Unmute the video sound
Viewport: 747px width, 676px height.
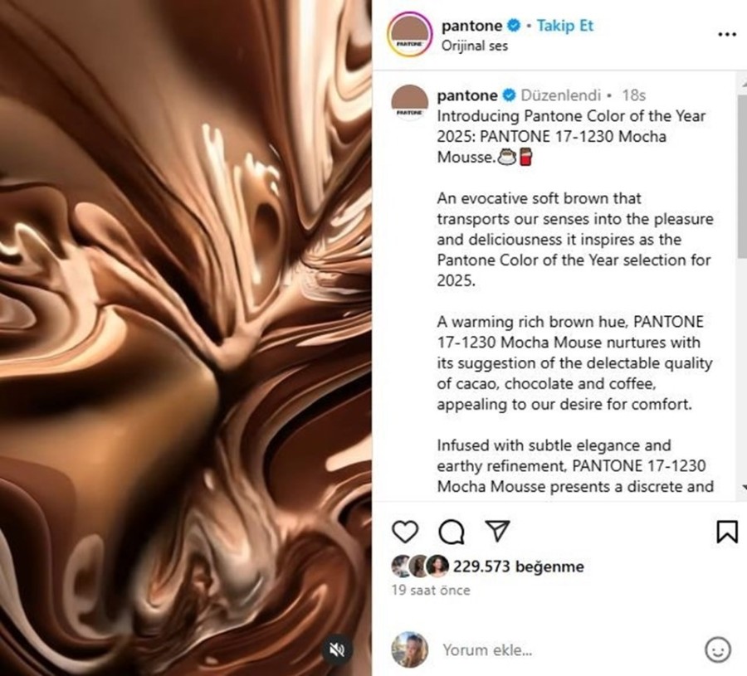click(337, 649)
